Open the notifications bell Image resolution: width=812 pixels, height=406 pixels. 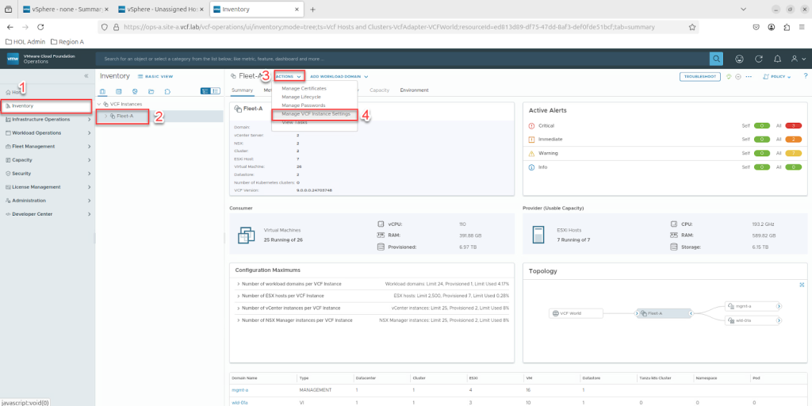tap(777, 59)
